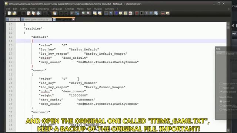Viewport: 237px width, 133px height.
Task: Open the Search menu
Action: 24,9
